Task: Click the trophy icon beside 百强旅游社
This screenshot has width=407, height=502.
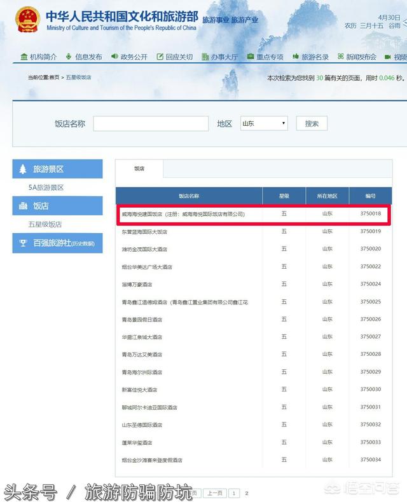Action: (24, 243)
